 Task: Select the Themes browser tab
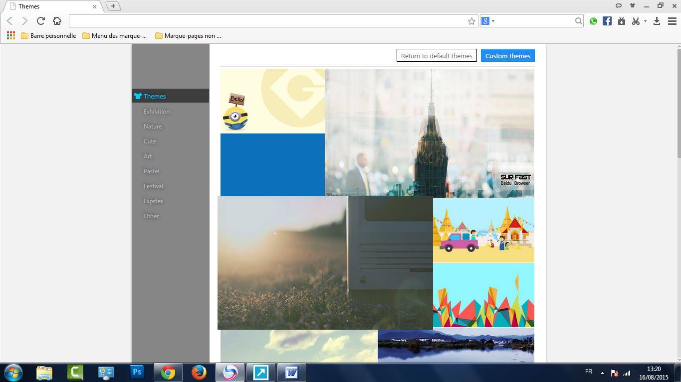point(52,6)
